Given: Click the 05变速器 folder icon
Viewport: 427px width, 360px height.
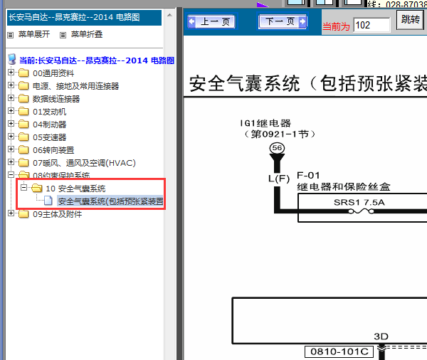Looking at the screenshot, I should tap(23, 137).
